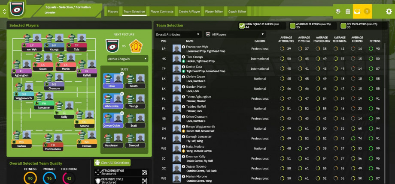Open the Archie Chegwin dropdown
The height and width of the screenshot is (184, 395).
(x=128, y=59)
